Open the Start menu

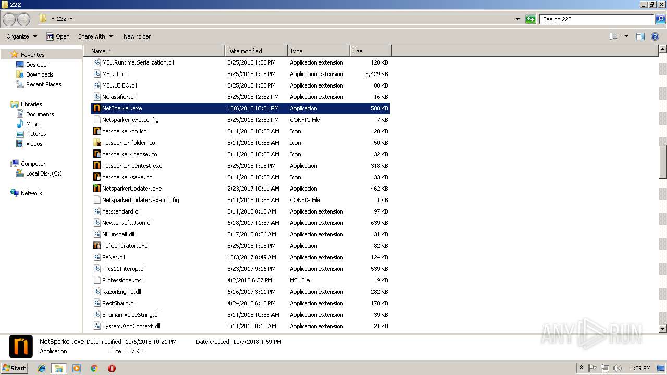tap(14, 368)
